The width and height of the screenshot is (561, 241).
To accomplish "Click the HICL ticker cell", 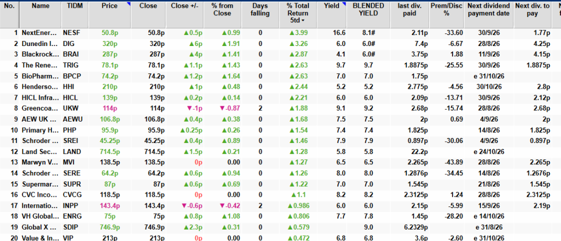I will 70,97.
